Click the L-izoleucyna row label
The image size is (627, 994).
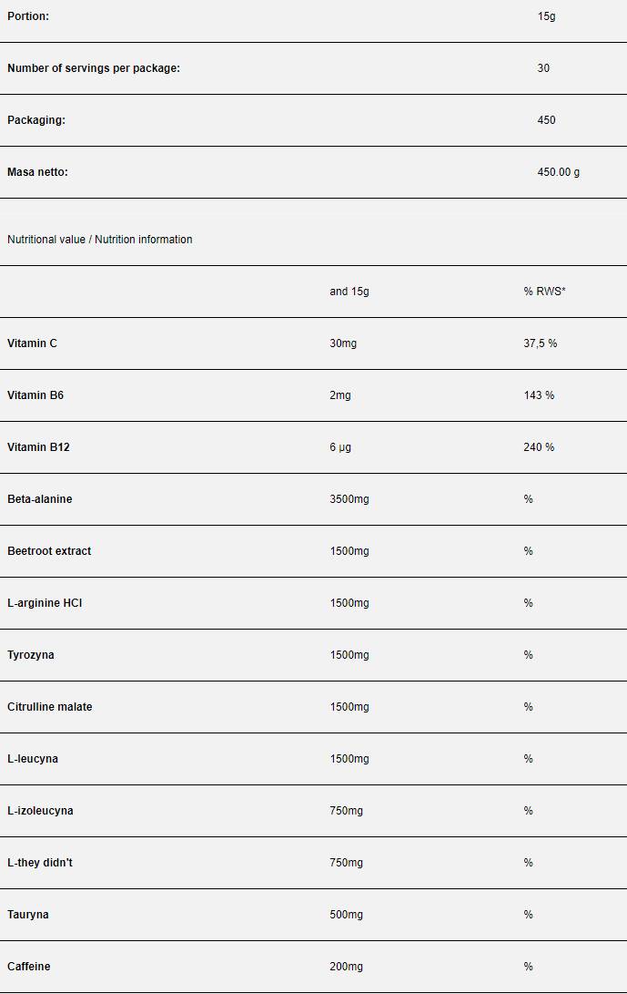(40, 811)
